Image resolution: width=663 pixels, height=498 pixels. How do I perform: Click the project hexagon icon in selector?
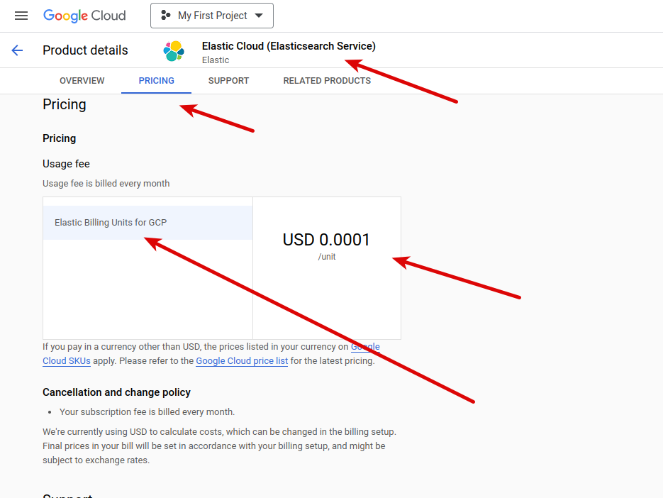coord(165,16)
